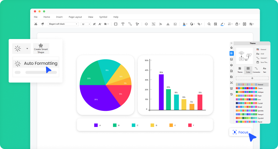Screen dimensions: 278x149
Task: Switch to the Connector tab in Theme panel
Action: (x=256, y=70)
